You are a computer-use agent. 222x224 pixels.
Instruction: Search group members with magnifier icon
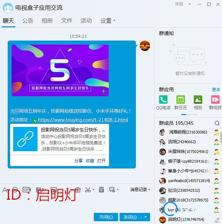point(217,123)
